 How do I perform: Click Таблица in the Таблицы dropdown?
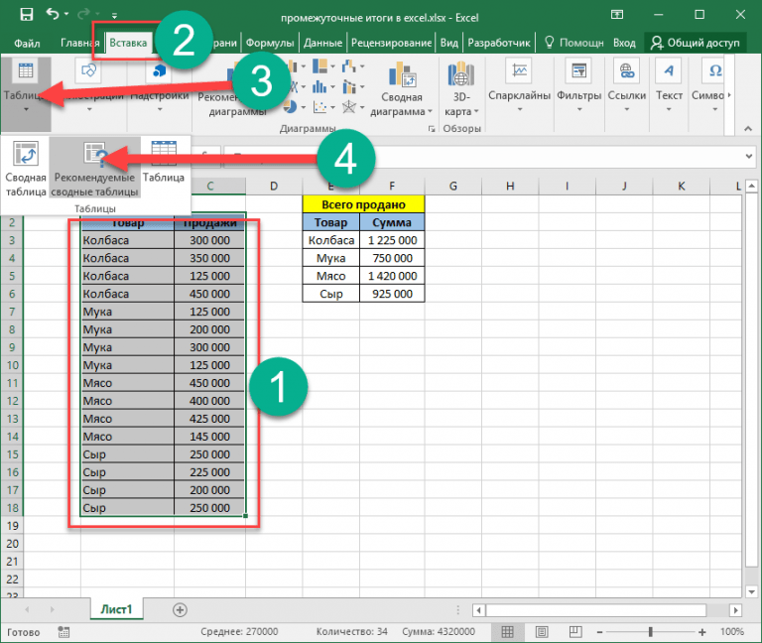click(x=164, y=163)
